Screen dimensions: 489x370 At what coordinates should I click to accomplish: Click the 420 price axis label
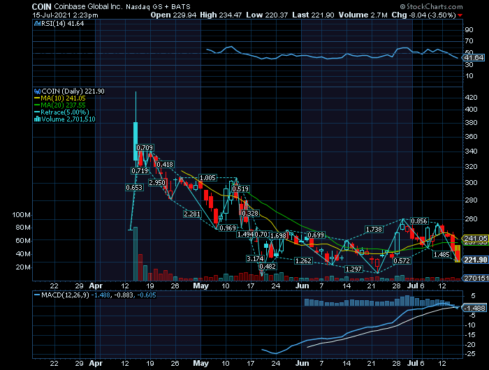click(x=472, y=98)
